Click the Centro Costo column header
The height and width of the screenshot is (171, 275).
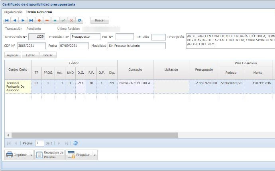pyautogui.click(x=18, y=69)
